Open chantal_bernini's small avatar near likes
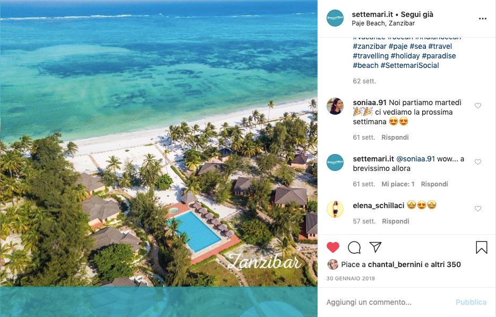The height and width of the screenshot is (317, 496). 333,264
